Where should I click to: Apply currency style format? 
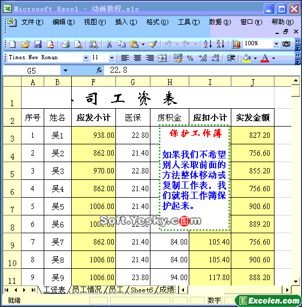click(x=177, y=58)
